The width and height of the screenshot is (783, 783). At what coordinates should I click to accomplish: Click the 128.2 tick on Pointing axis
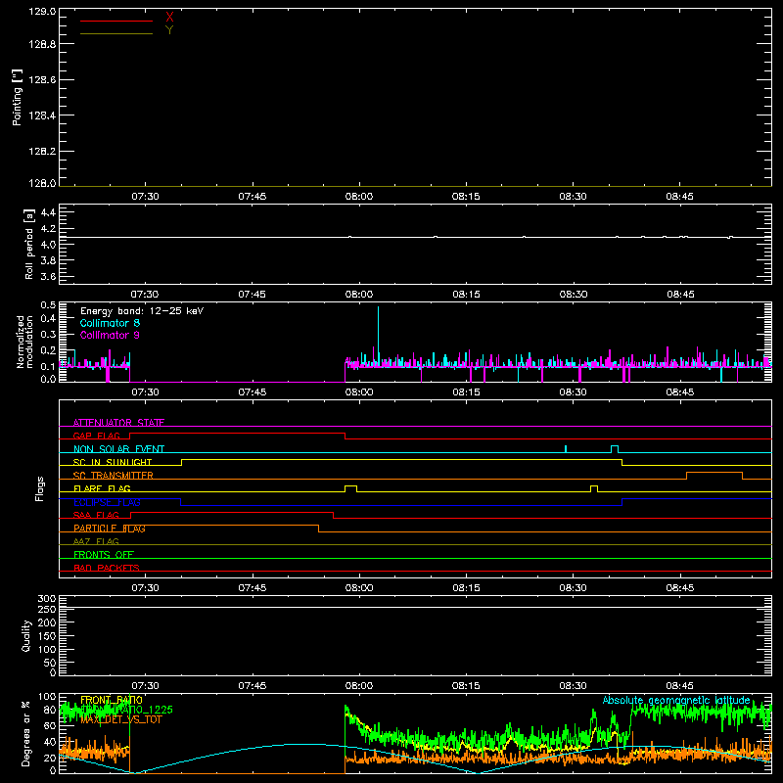42,152
